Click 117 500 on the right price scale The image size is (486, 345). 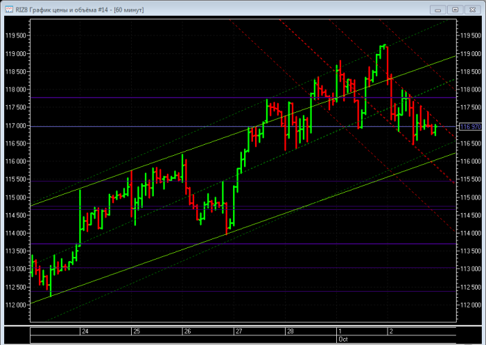471,107
